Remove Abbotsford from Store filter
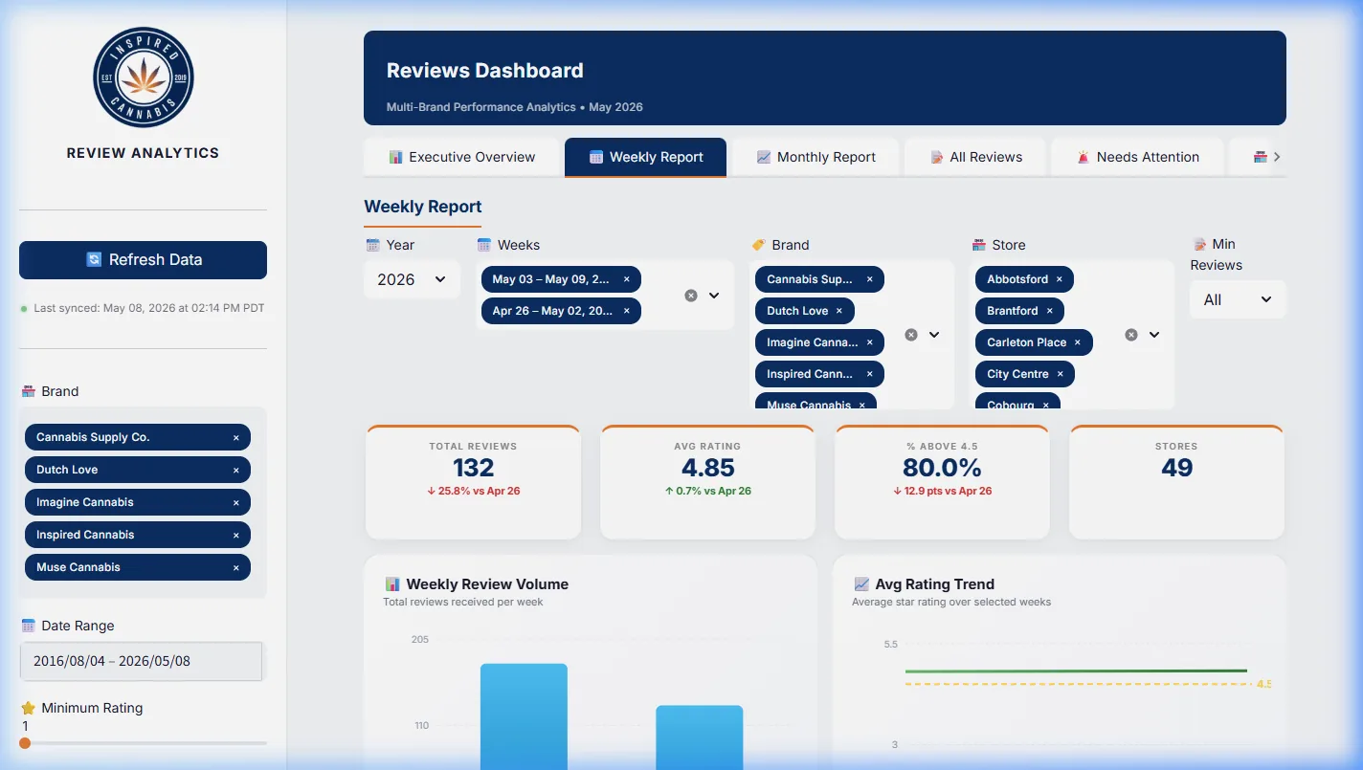The height and width of the screenshot is (770, 1363). [1060, 279]
